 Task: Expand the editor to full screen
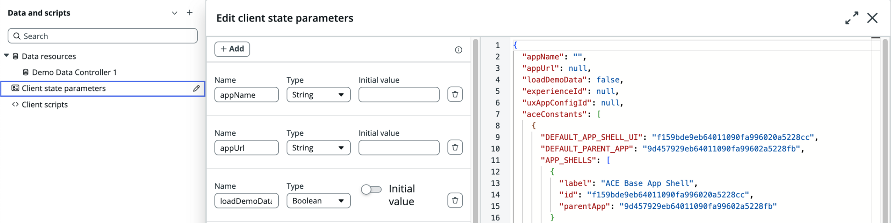click(852, 18)
